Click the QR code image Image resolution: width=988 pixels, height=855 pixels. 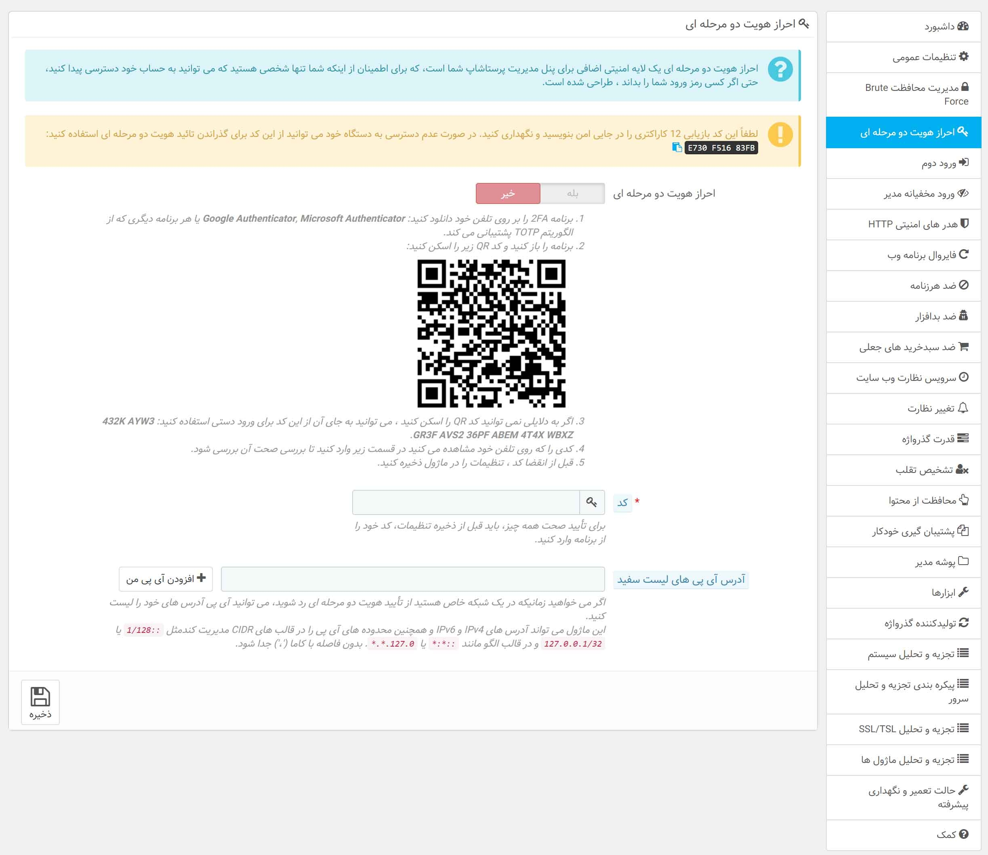492,333
